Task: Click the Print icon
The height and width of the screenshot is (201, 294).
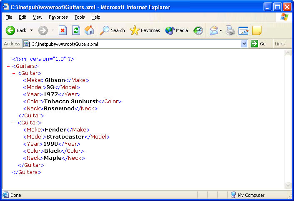Action: 230,30
